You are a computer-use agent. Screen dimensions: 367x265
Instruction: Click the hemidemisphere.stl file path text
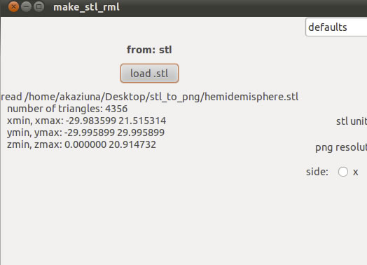(x=150, y=97)
